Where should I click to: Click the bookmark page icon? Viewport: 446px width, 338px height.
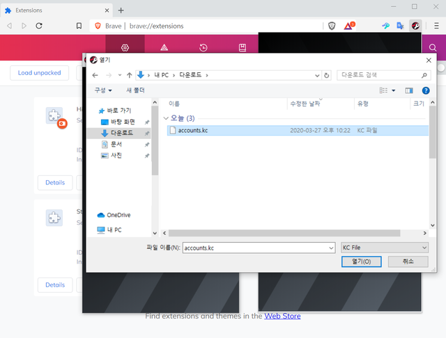(79, 26)
